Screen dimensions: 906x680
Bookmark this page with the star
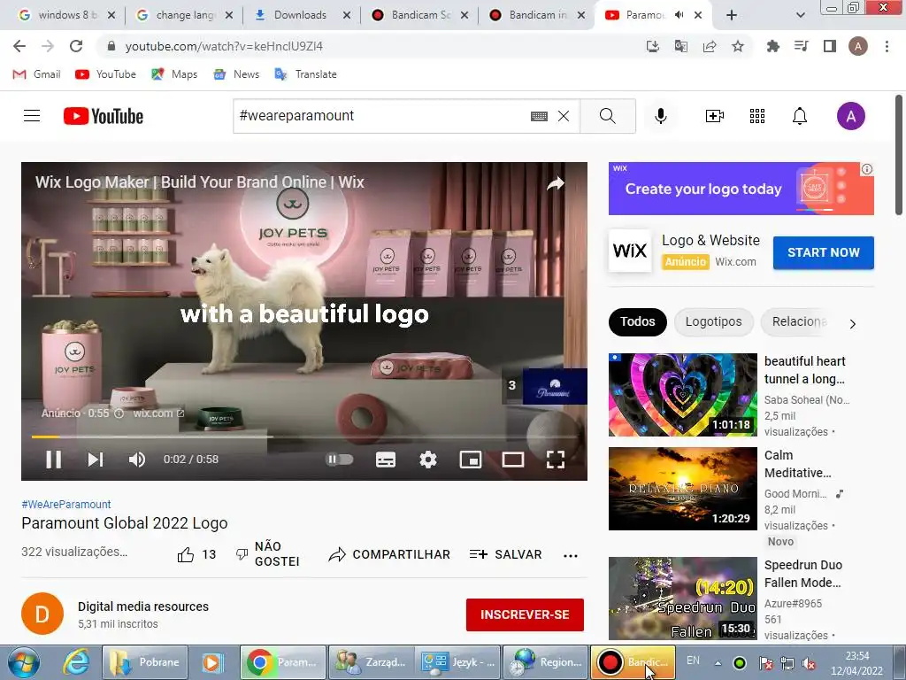point(738,46)
